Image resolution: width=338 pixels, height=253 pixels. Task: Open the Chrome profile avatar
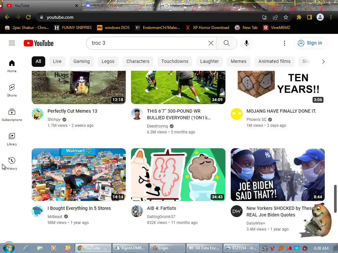click(x=320, y=17)
